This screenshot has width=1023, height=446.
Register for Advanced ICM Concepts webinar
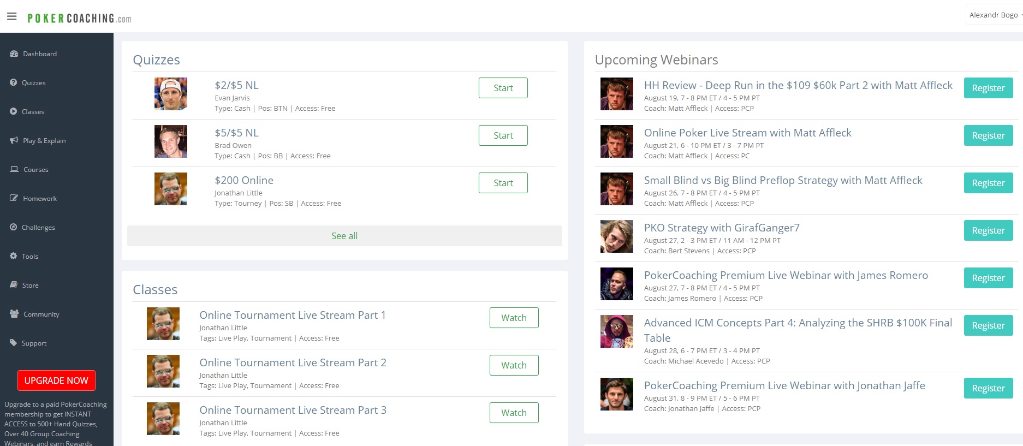click(988, 325)
